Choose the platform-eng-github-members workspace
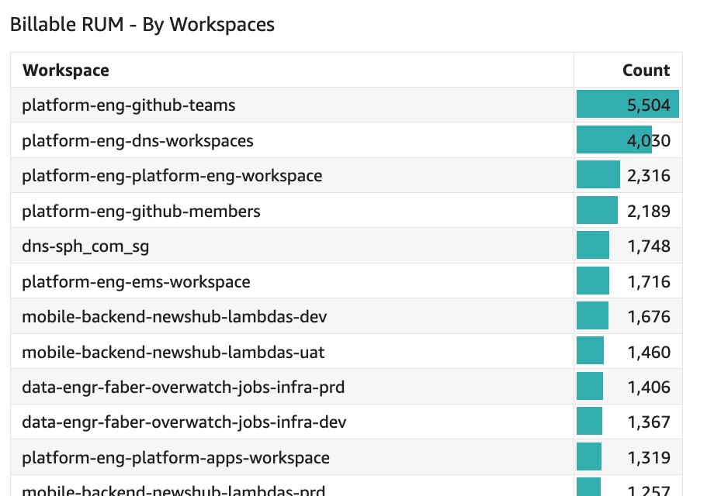This screenshot has width=728, height=496. 141,211
